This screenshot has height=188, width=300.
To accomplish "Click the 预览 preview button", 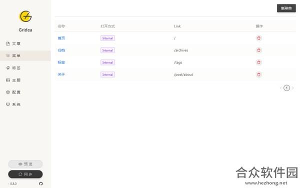I will click(25, 164).
